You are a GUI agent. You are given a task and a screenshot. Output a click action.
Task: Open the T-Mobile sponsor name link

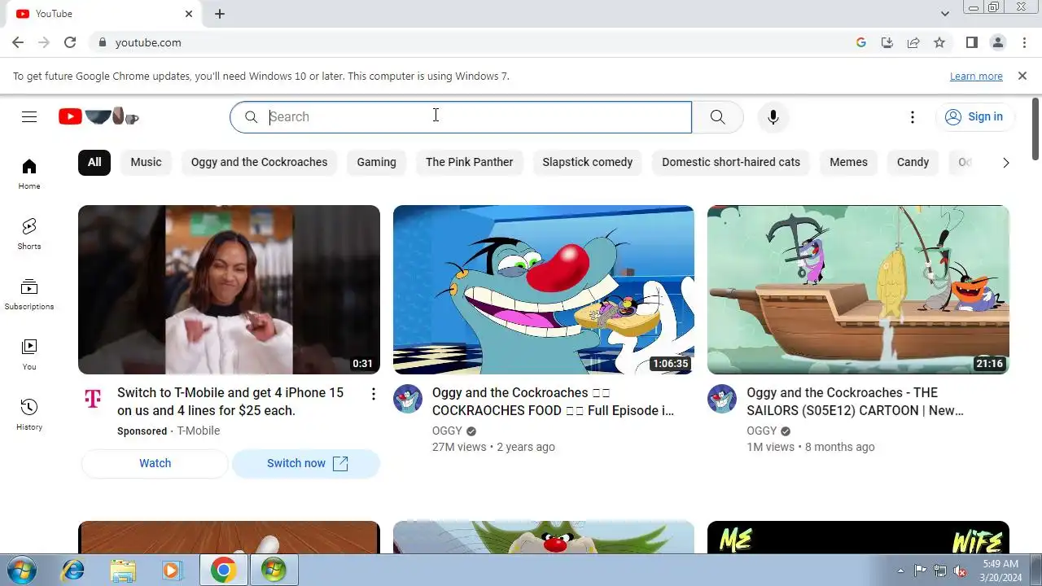coord(199,431)
